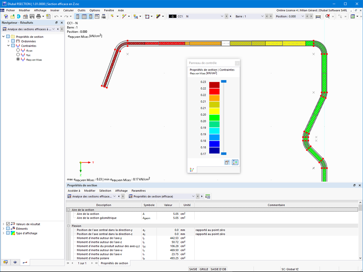Open the Fenêtre menu
This screenshot has height=272, width=363.
(x=109, y=10)
